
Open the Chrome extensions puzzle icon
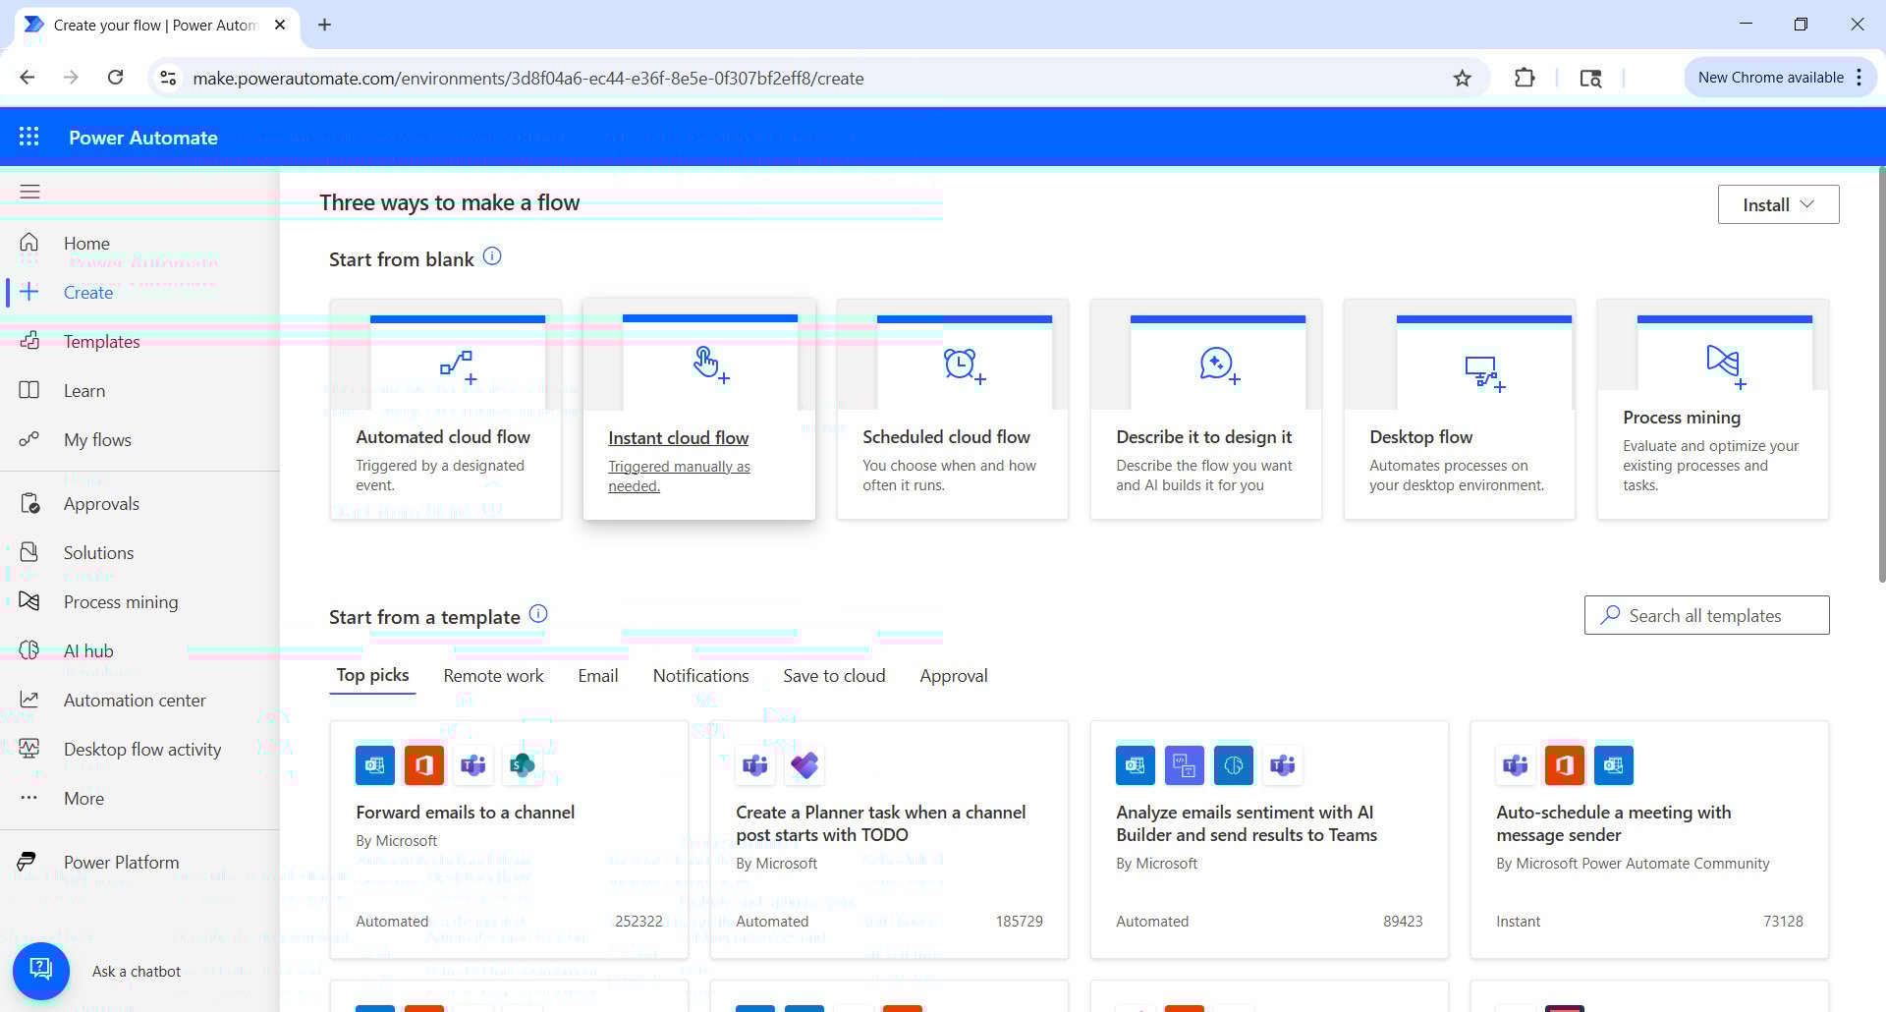tap(1525, 78)
